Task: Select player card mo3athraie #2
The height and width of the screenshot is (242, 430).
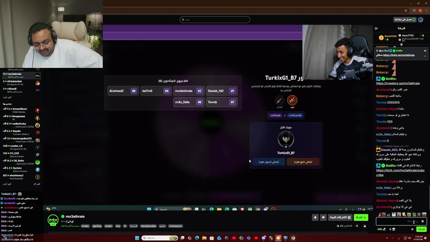Action: pos(188,91)
